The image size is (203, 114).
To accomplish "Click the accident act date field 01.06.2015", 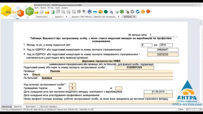I will click(158, 92).
